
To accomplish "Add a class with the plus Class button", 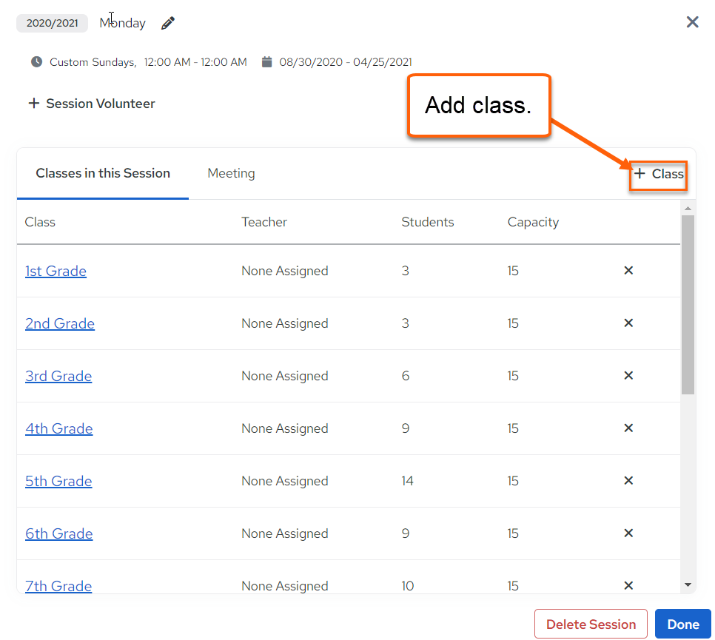I will (659, 174).
